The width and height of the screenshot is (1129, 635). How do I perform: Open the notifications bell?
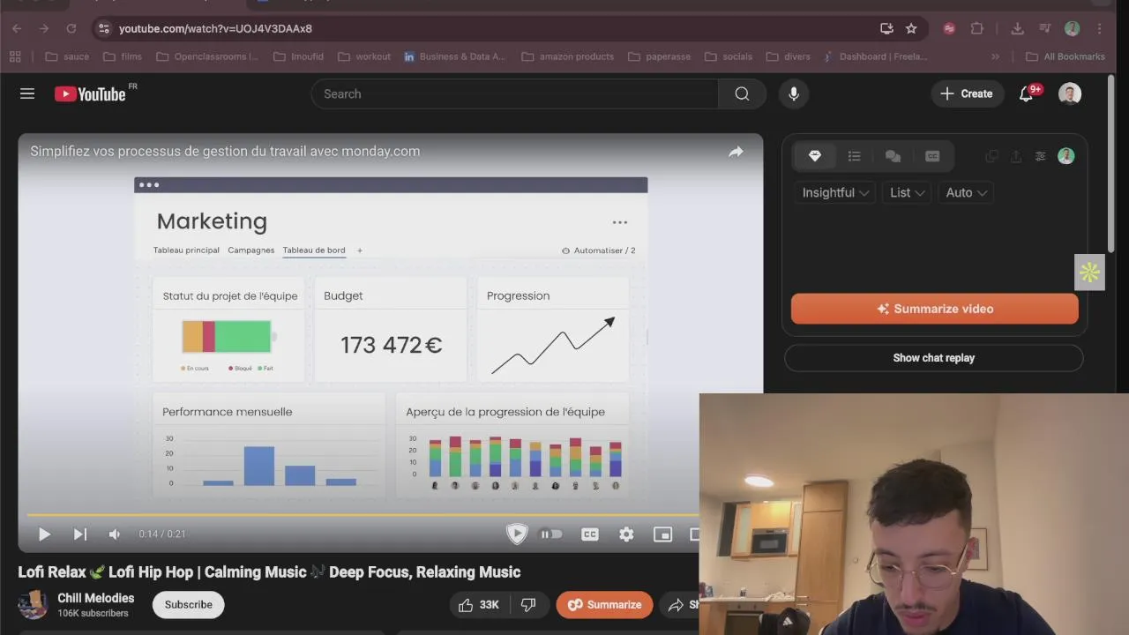click(x=1027, y=93)
